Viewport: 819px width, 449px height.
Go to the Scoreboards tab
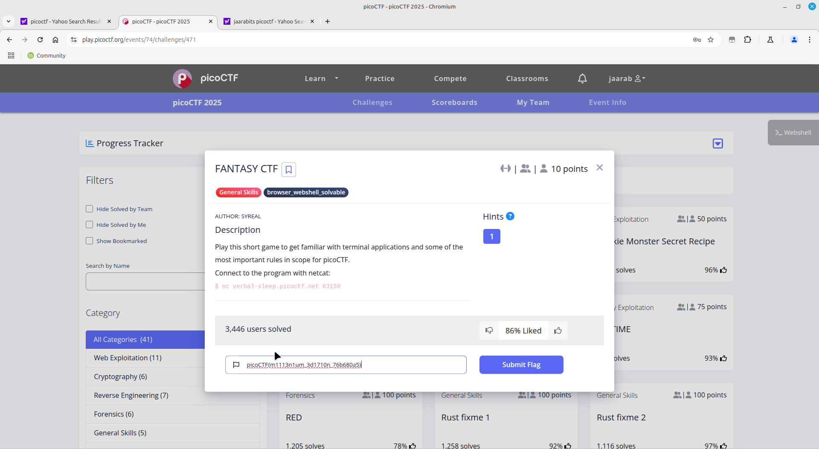[454, 102]
